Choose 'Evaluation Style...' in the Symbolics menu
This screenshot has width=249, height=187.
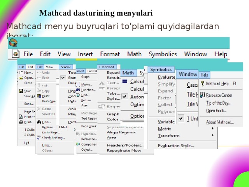[176, 146]
